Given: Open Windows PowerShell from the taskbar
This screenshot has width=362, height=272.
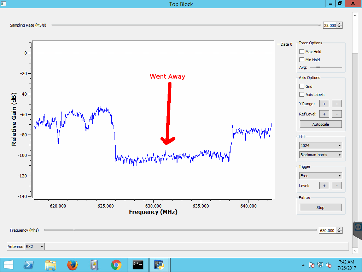Looking at the screenshot, I should pyautogui.click(x=29, y=265).
